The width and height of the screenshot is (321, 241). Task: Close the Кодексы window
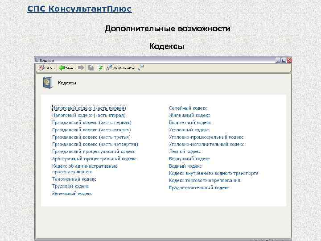(289, 60)
